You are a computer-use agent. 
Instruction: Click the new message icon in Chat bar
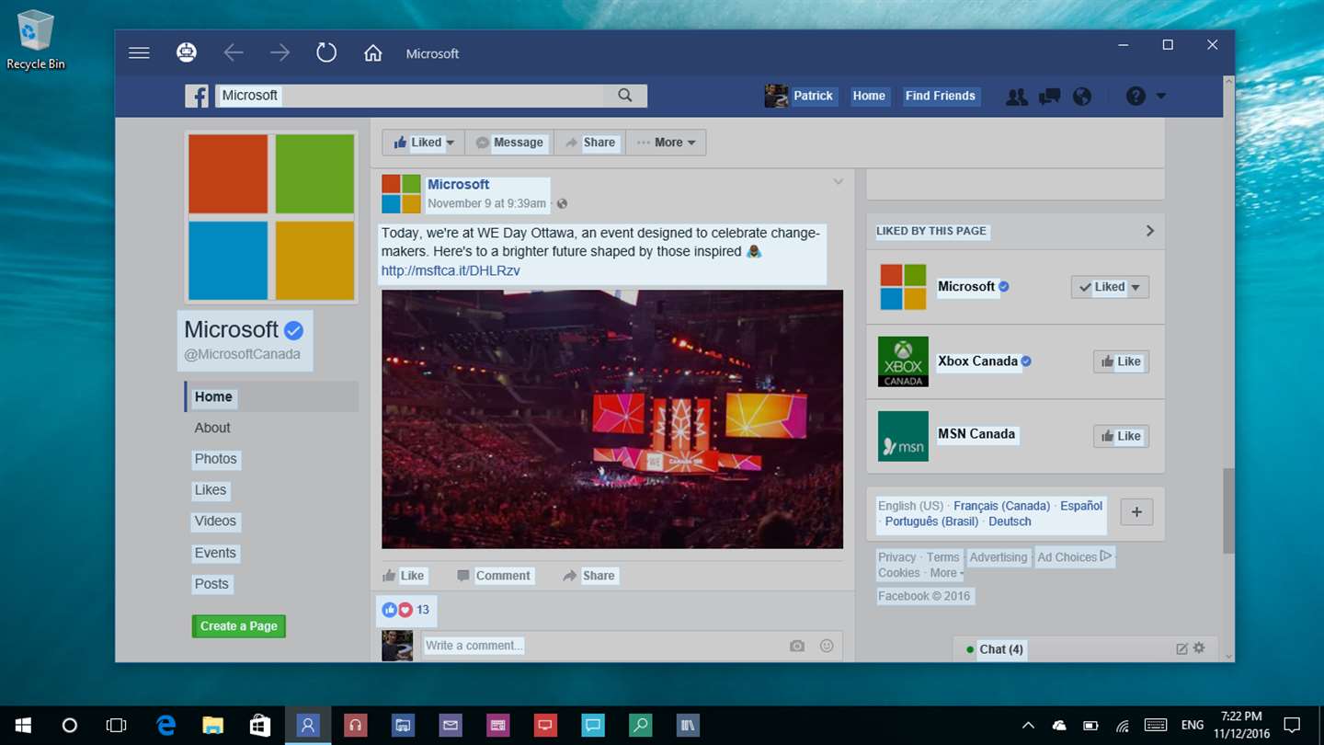[1182, 649]
